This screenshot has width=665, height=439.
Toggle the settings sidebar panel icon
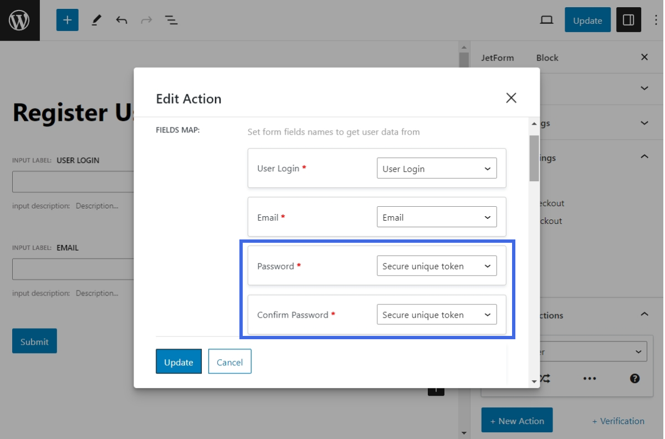click(x=628, y=20)
